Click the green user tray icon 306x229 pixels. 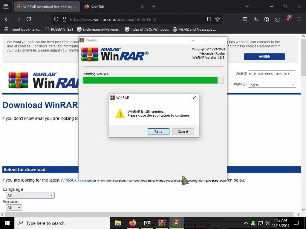coord(253,223)
